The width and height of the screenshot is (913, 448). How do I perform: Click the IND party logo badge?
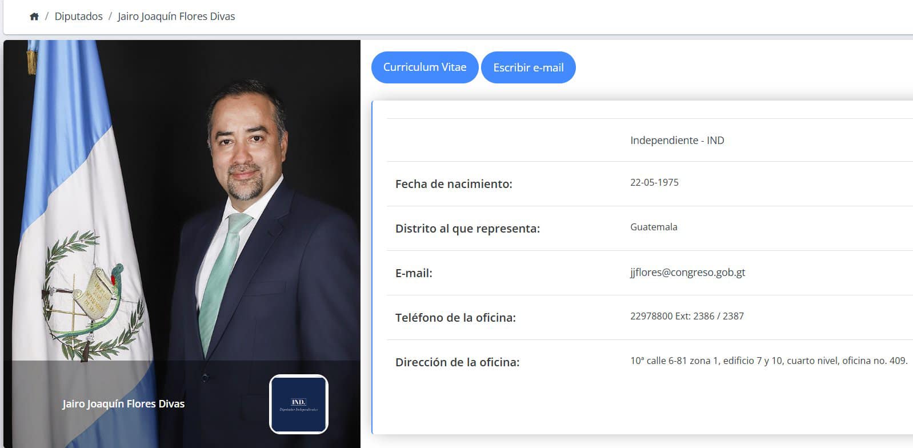pyautogui.click(x=299, y=404)
